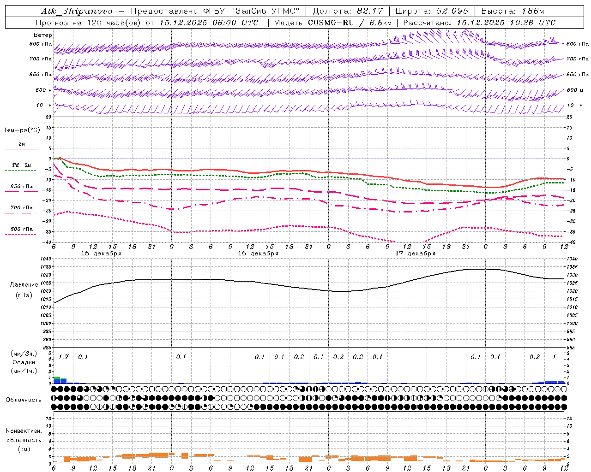
Task: Click the dotted line sample under legend 500 гПа
Action: 20,234
